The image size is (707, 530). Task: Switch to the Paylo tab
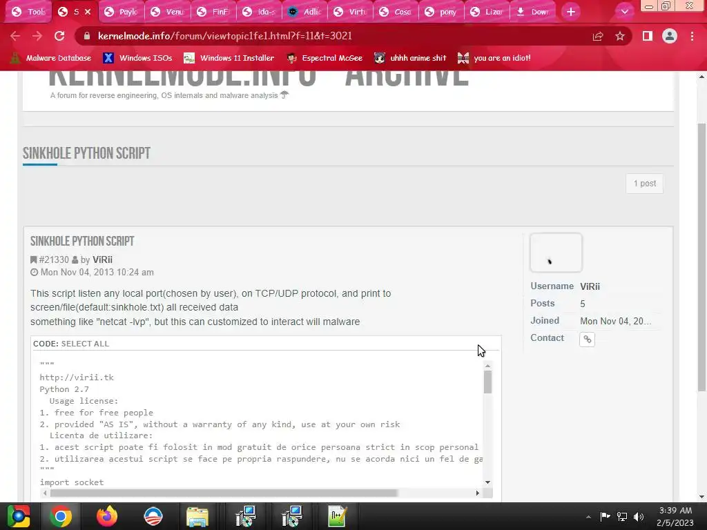click(122, 12)
